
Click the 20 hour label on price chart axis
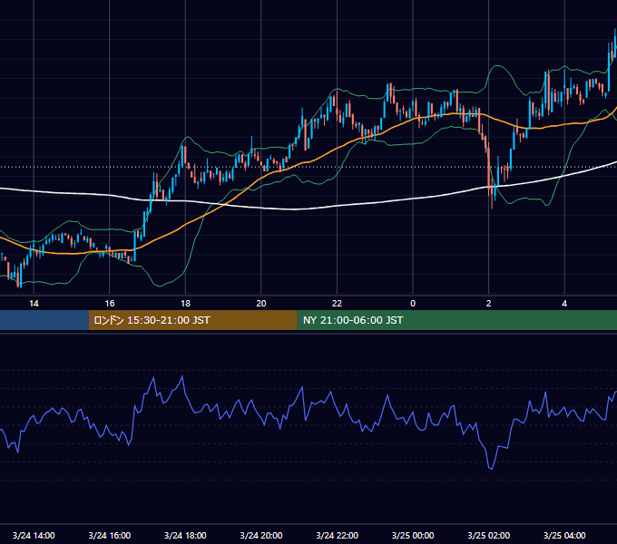[x=261, y=304]
